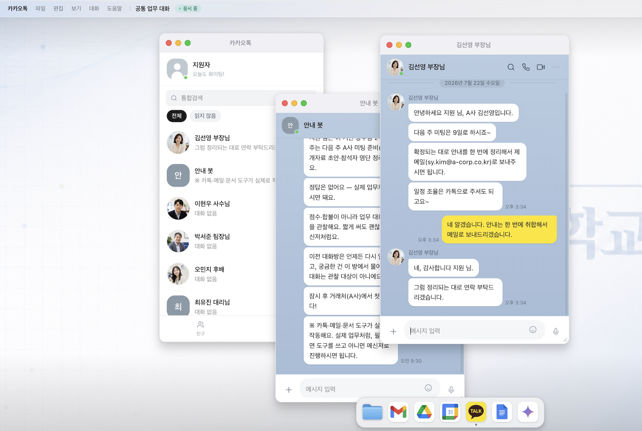
Task: Open more options in 김선영 부장님 chat header
Action: click(x=556, y=67)
